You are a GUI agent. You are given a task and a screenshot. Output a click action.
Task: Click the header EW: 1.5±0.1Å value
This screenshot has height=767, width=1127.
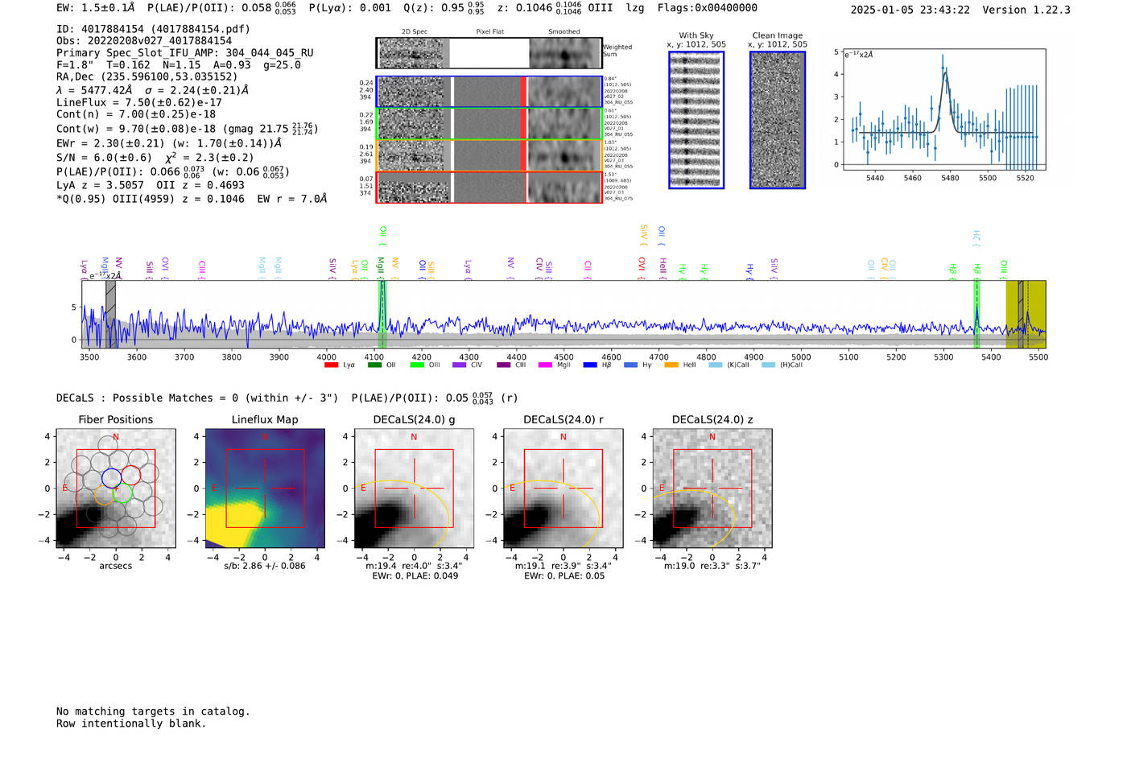(x=96, y=8)
